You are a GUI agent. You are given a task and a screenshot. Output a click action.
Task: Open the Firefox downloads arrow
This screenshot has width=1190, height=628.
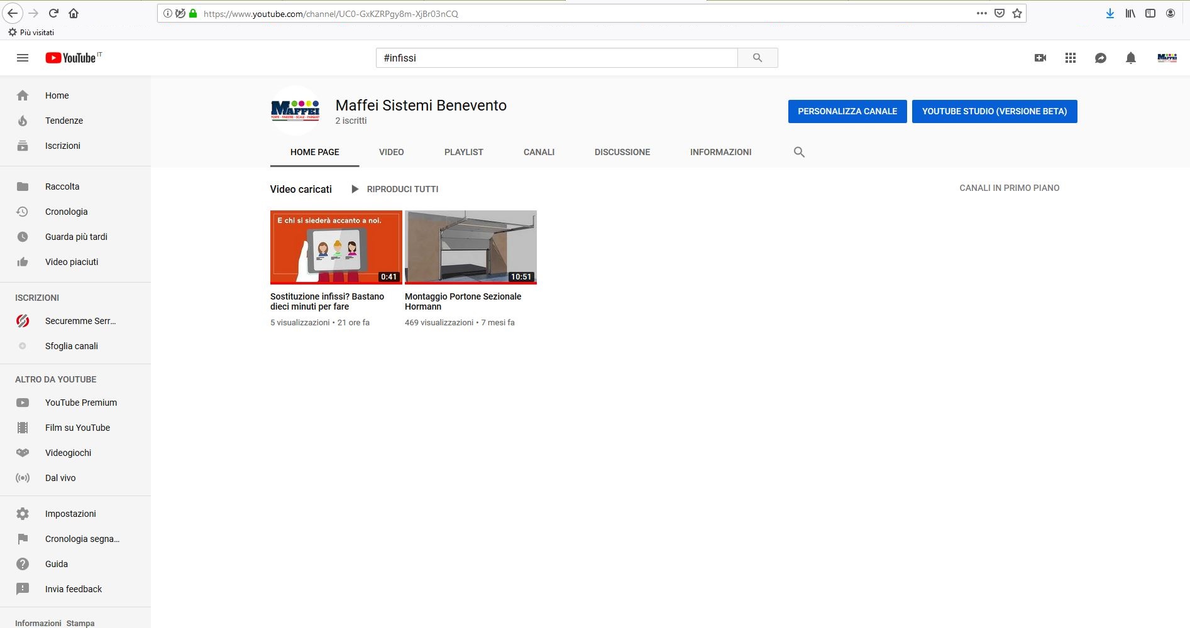coord(1110,13)
